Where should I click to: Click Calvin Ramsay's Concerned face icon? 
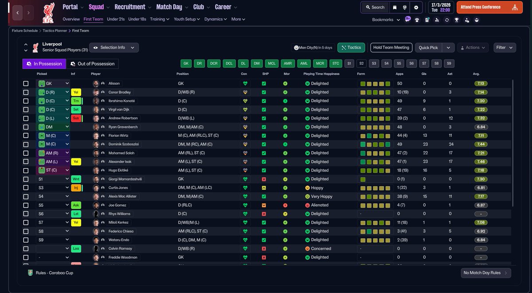point(307,249)
